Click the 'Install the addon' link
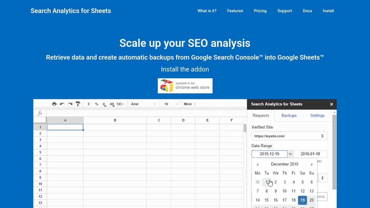This screenshot has width=370, height=208. [x=185, y=69]
